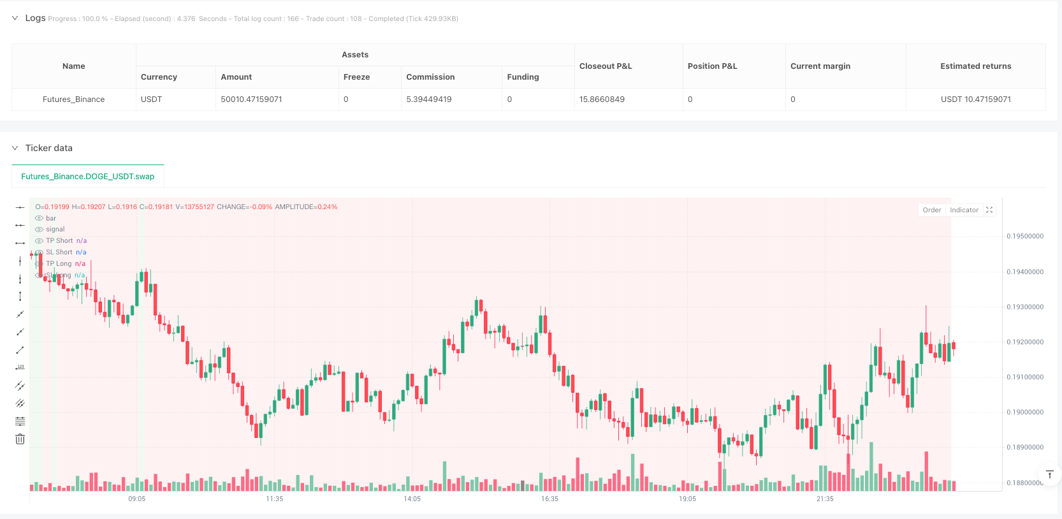Collapse the Ticker data section

(15, 148)
